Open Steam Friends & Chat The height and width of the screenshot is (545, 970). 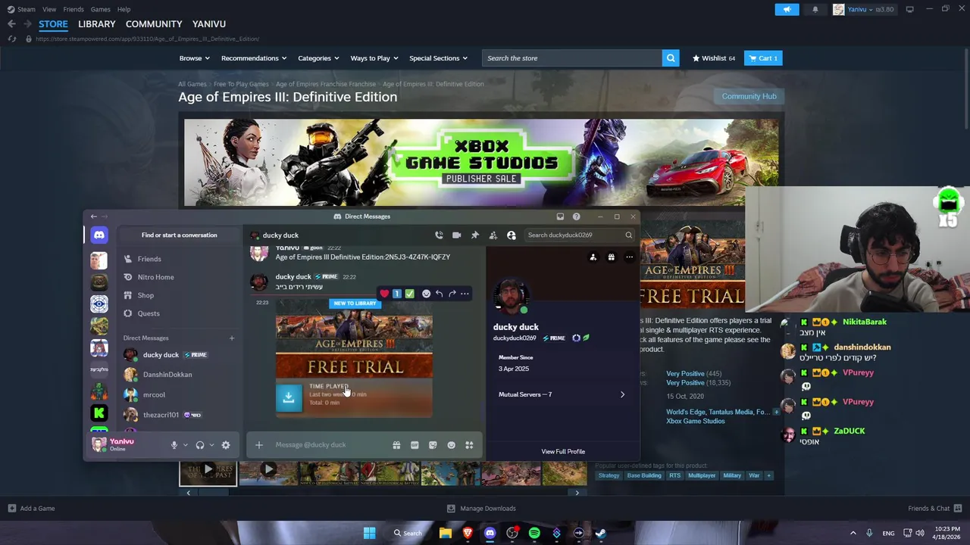pos(934,509)
